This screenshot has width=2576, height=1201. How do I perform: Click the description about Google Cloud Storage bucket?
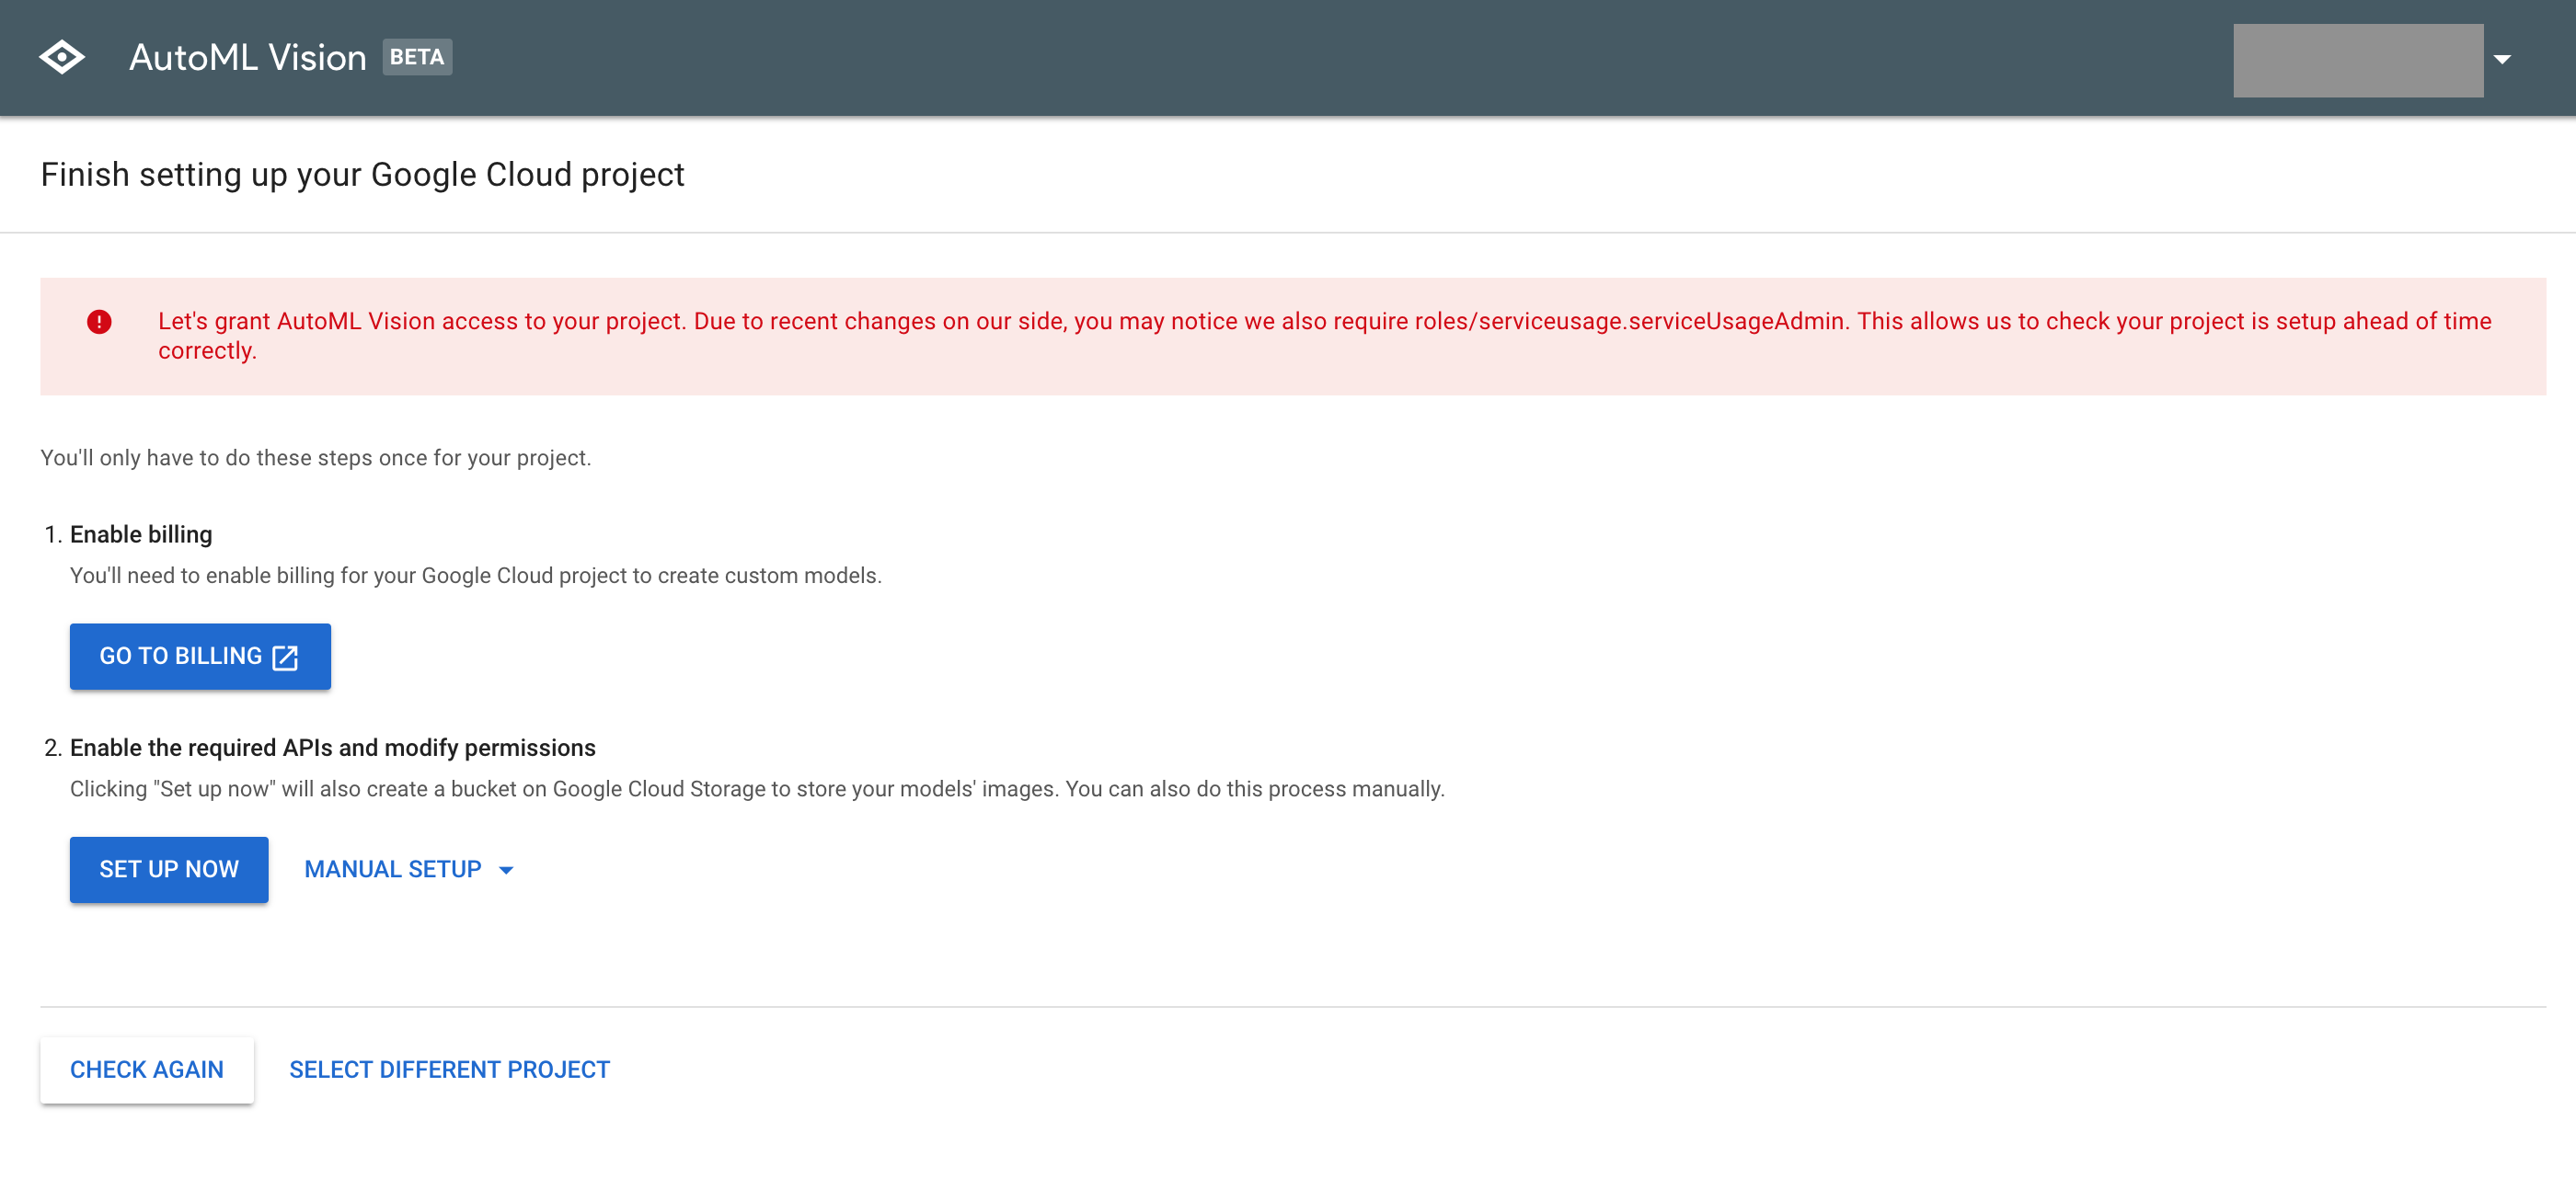[757, 789]
